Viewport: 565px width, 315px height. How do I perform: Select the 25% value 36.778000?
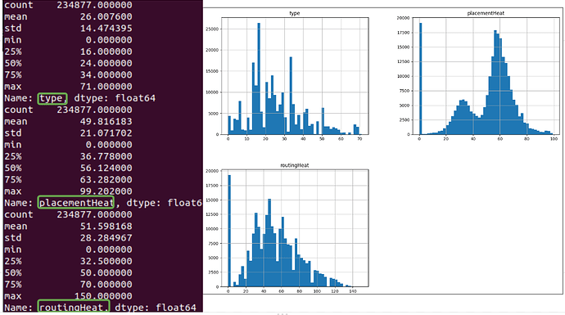(106, 156)
